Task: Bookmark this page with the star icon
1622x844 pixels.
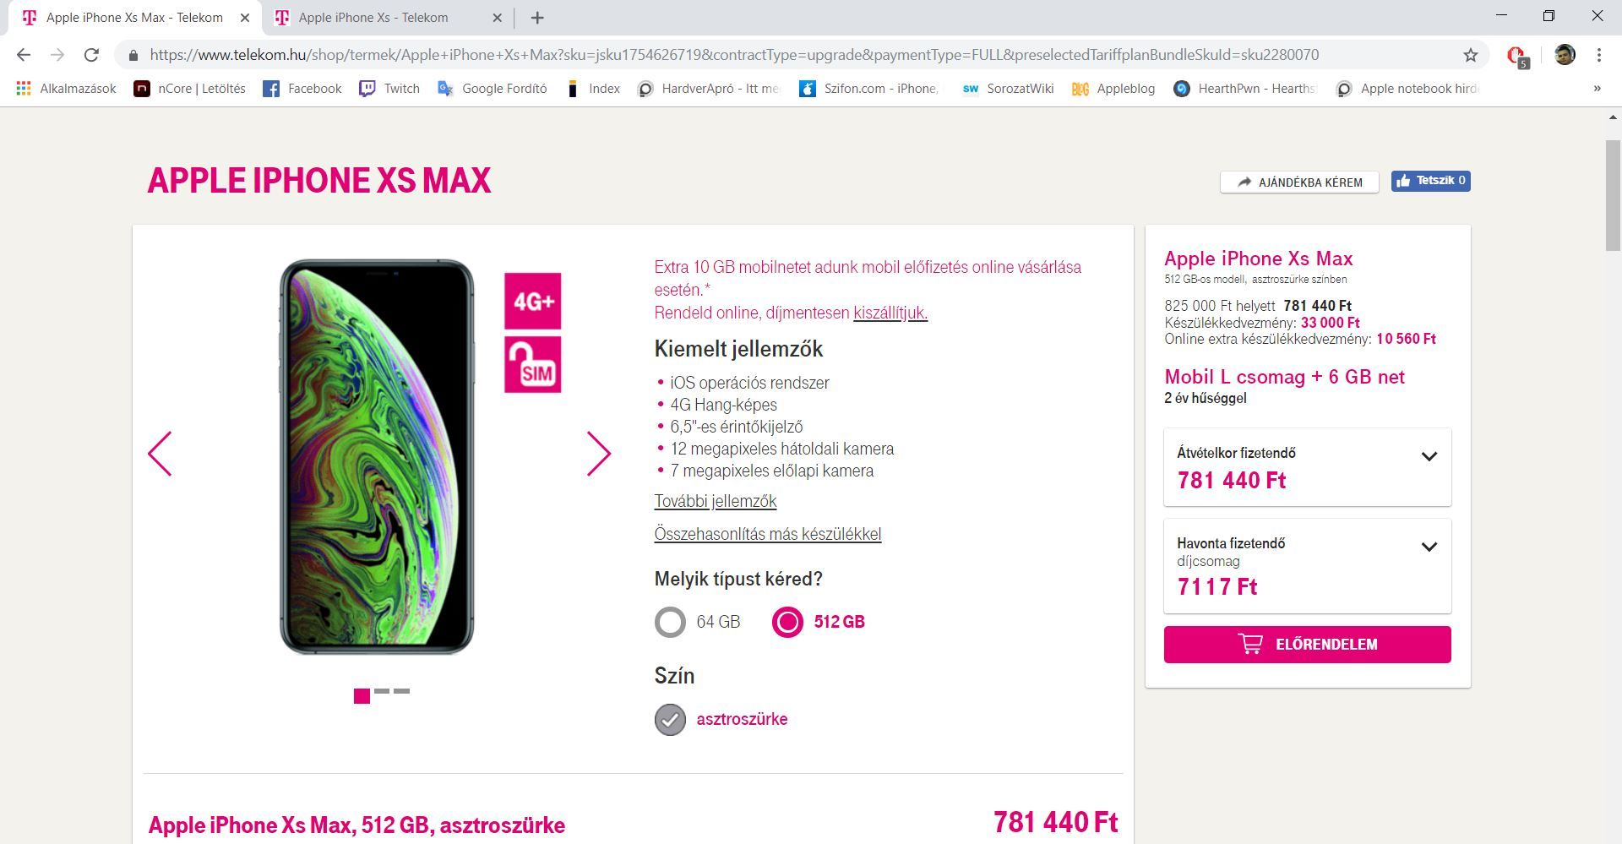Action: click(x=1471, y=55)
